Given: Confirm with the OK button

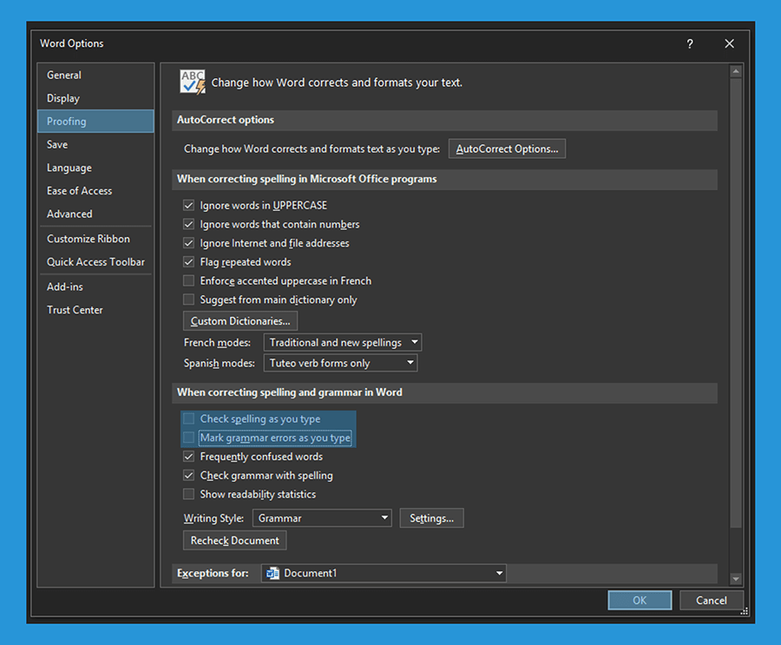Looking at the screenshot, I should [x=640, y=600].
